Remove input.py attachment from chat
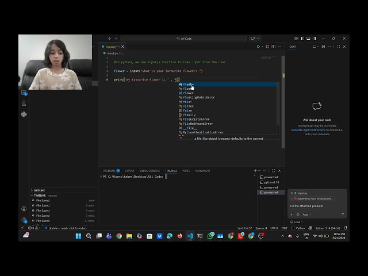368x276 pixels. (x=292, y=193)
